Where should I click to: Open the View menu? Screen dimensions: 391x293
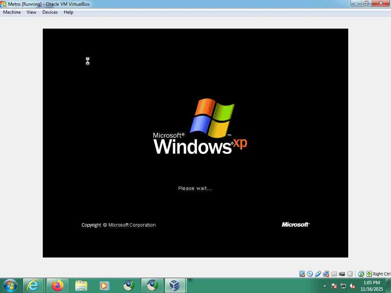(31, 12)
